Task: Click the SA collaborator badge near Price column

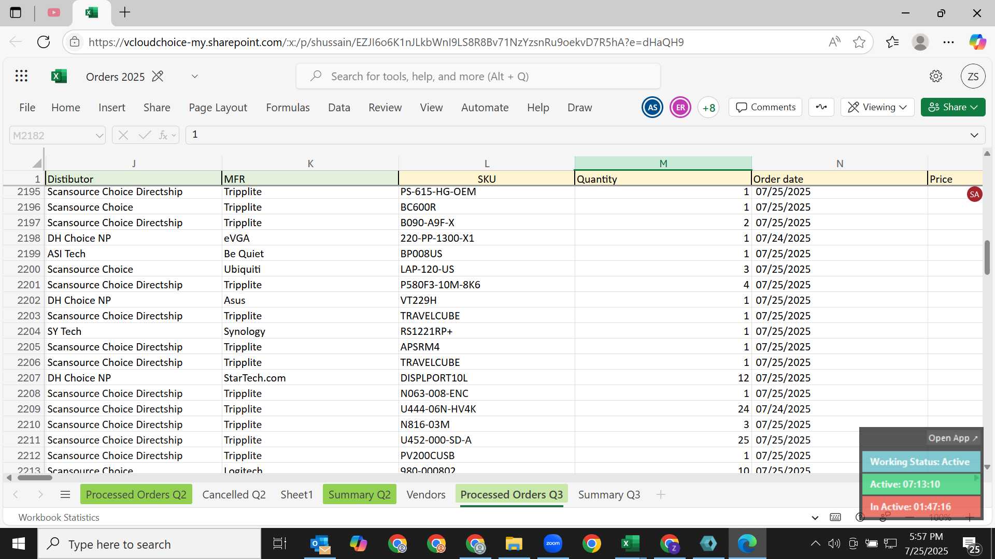Action: [974, 194]
